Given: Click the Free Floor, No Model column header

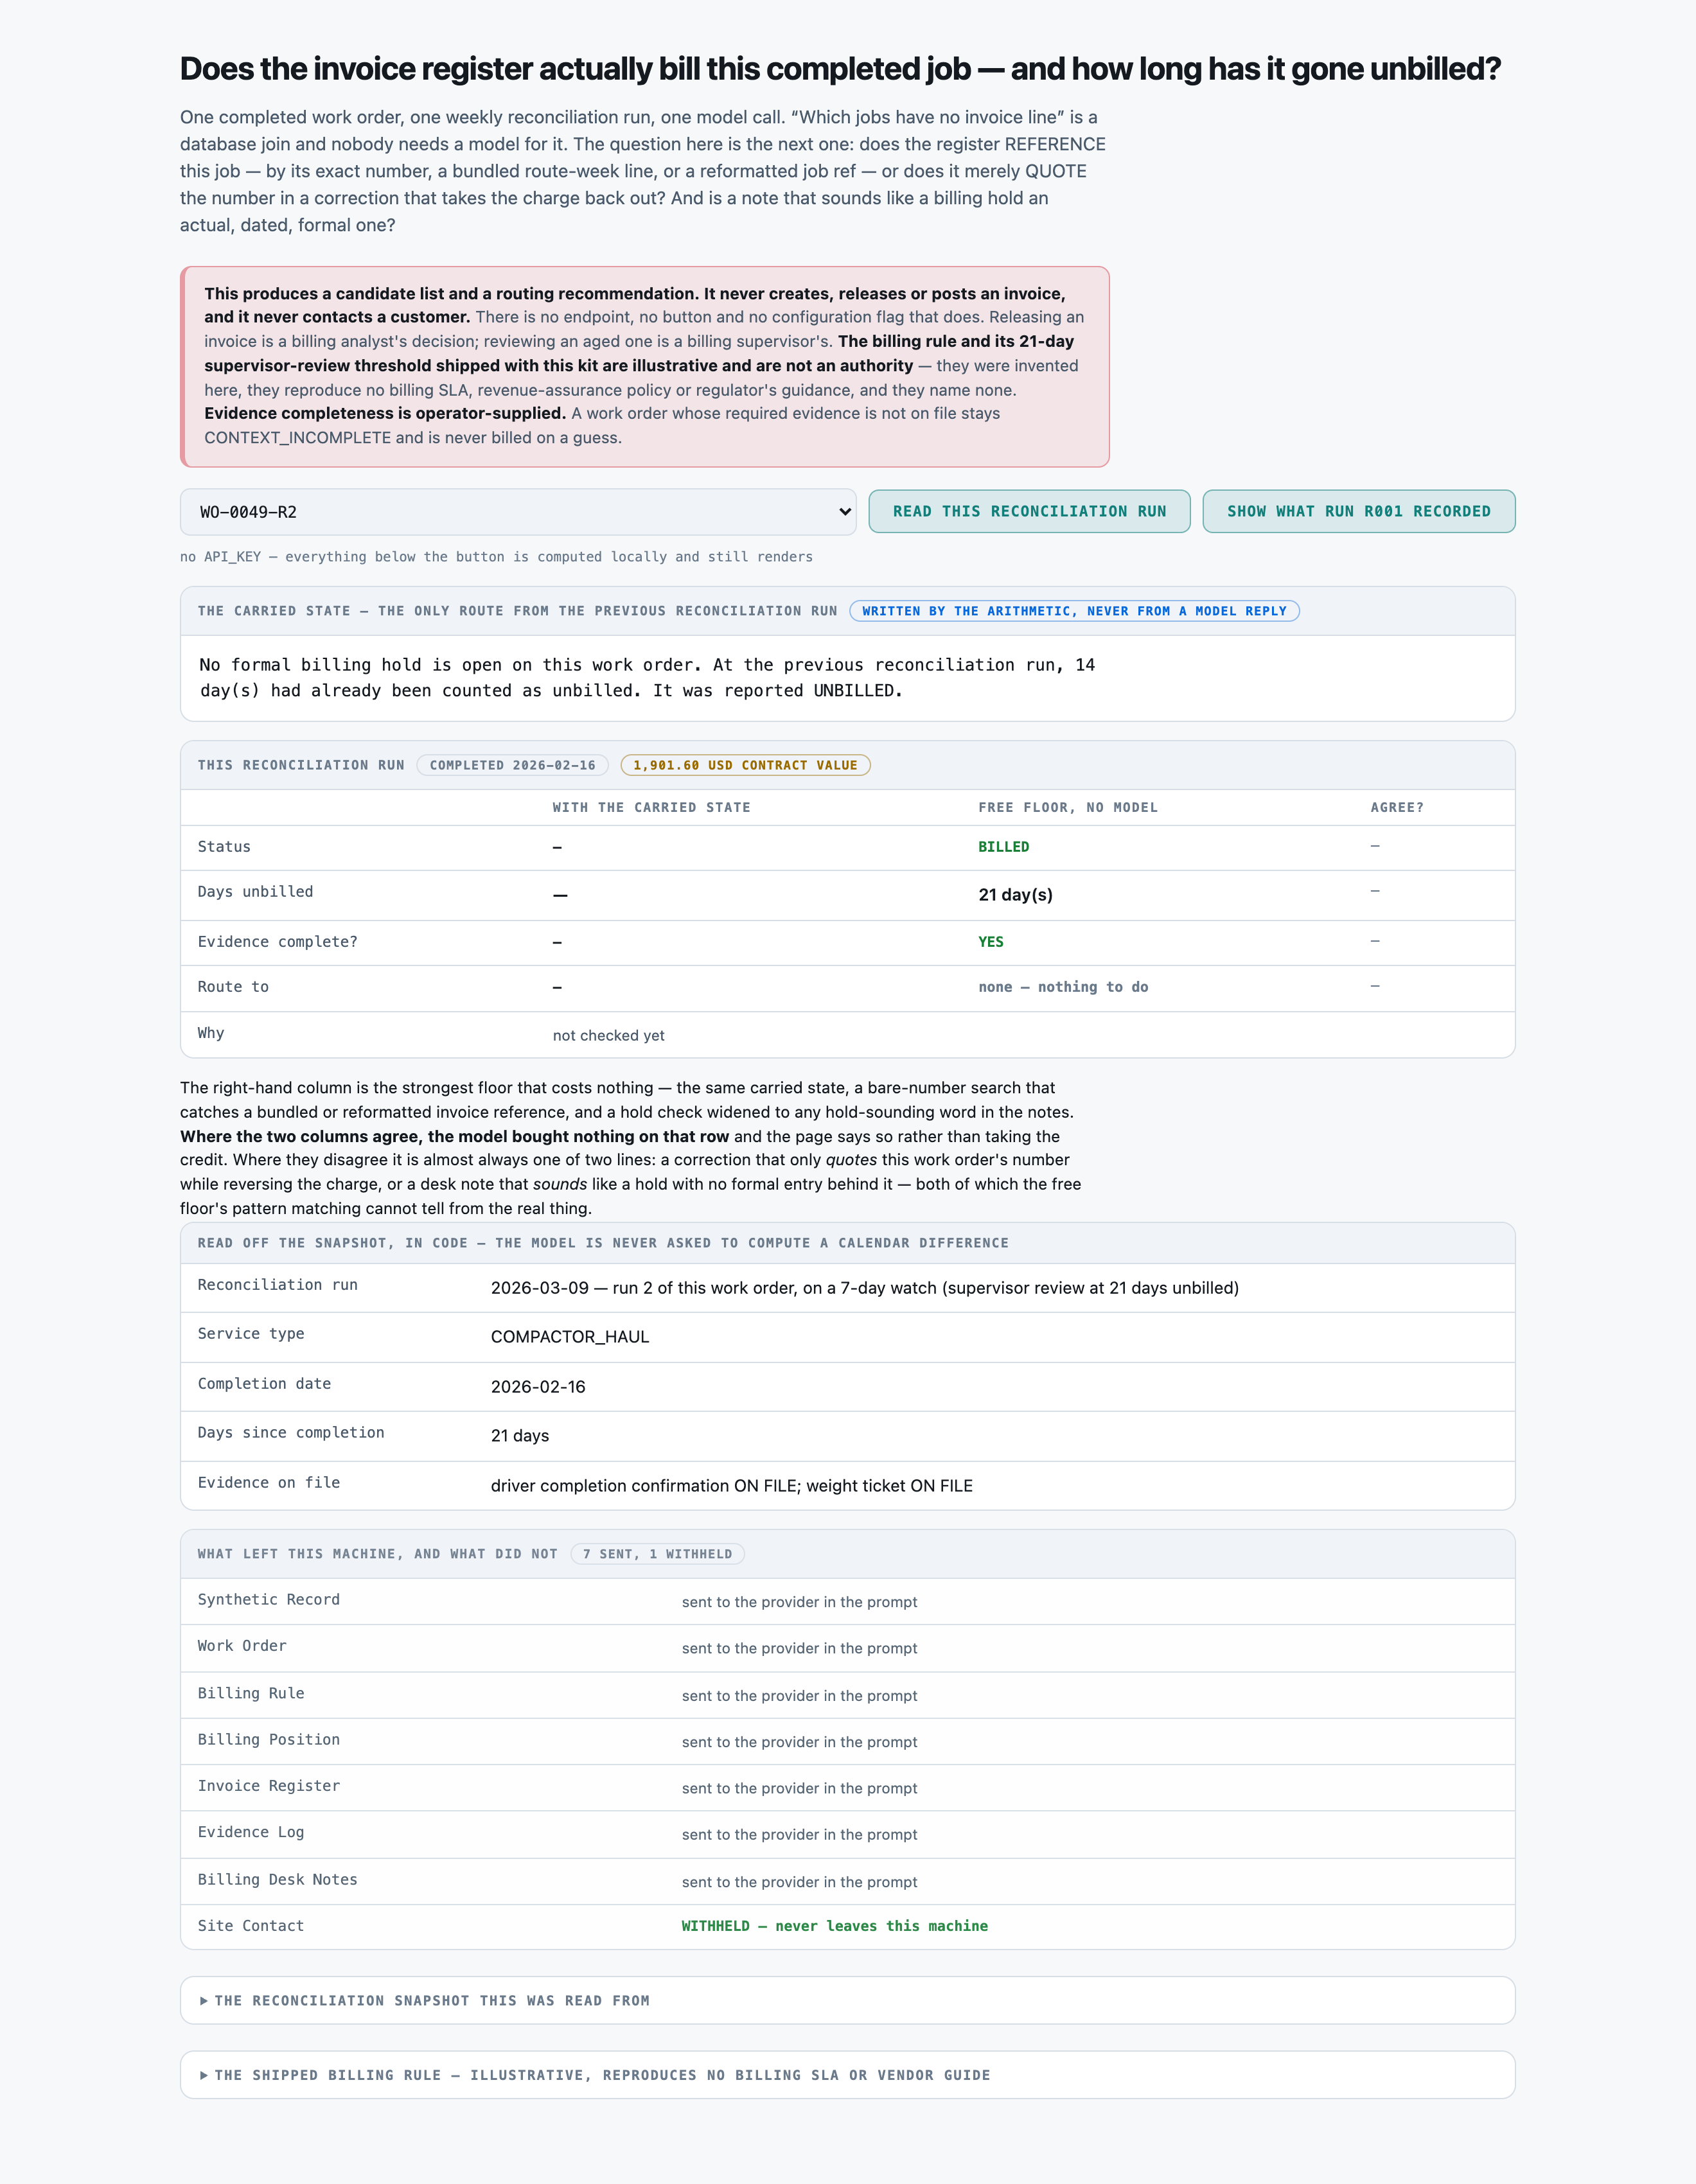Looking at the screenshot, I should click(1067, 807).
